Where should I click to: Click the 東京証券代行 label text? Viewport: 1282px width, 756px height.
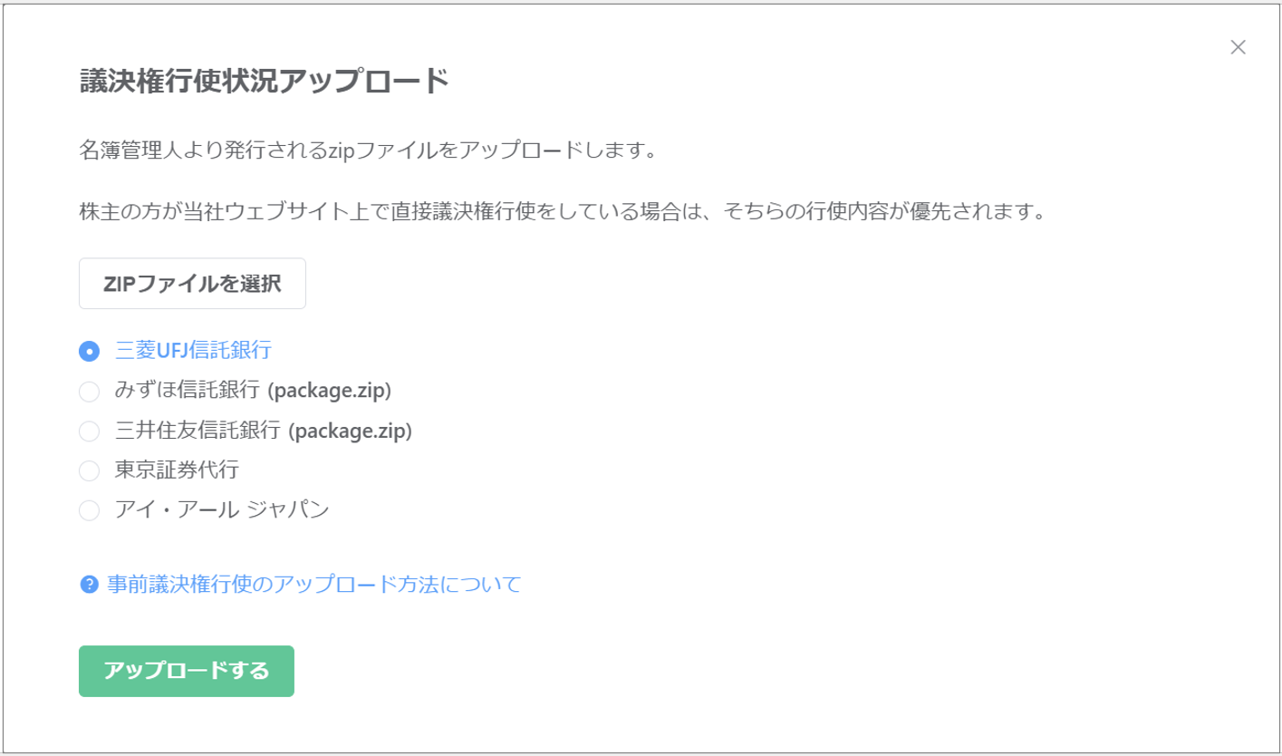[177, 470]
